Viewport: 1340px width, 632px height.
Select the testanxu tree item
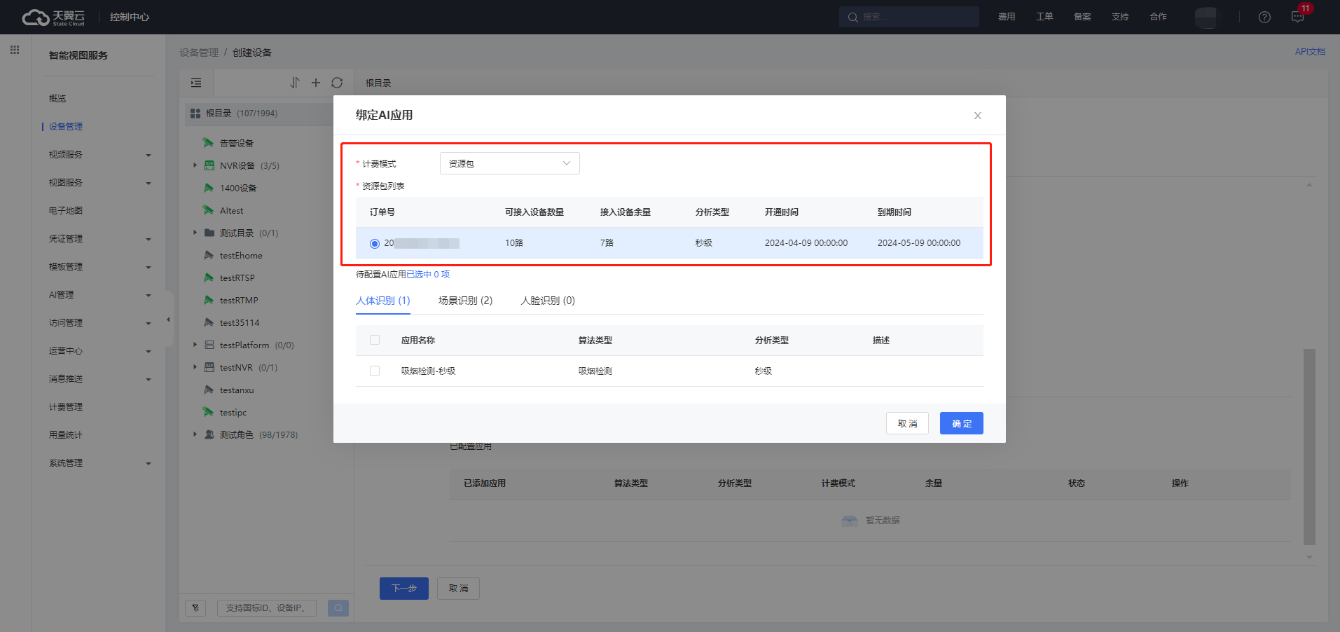[x=237, y=390]
